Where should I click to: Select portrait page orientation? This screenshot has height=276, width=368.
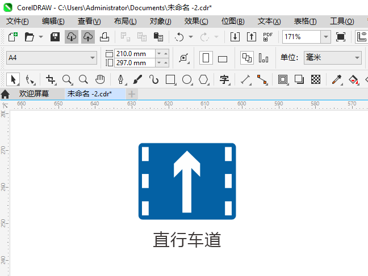click(x=206, y=58)
